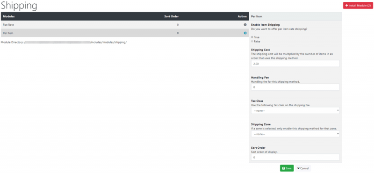This screenshot has width=374, height=173.
Task: Click the green Save button
Action: pos(287,168)
